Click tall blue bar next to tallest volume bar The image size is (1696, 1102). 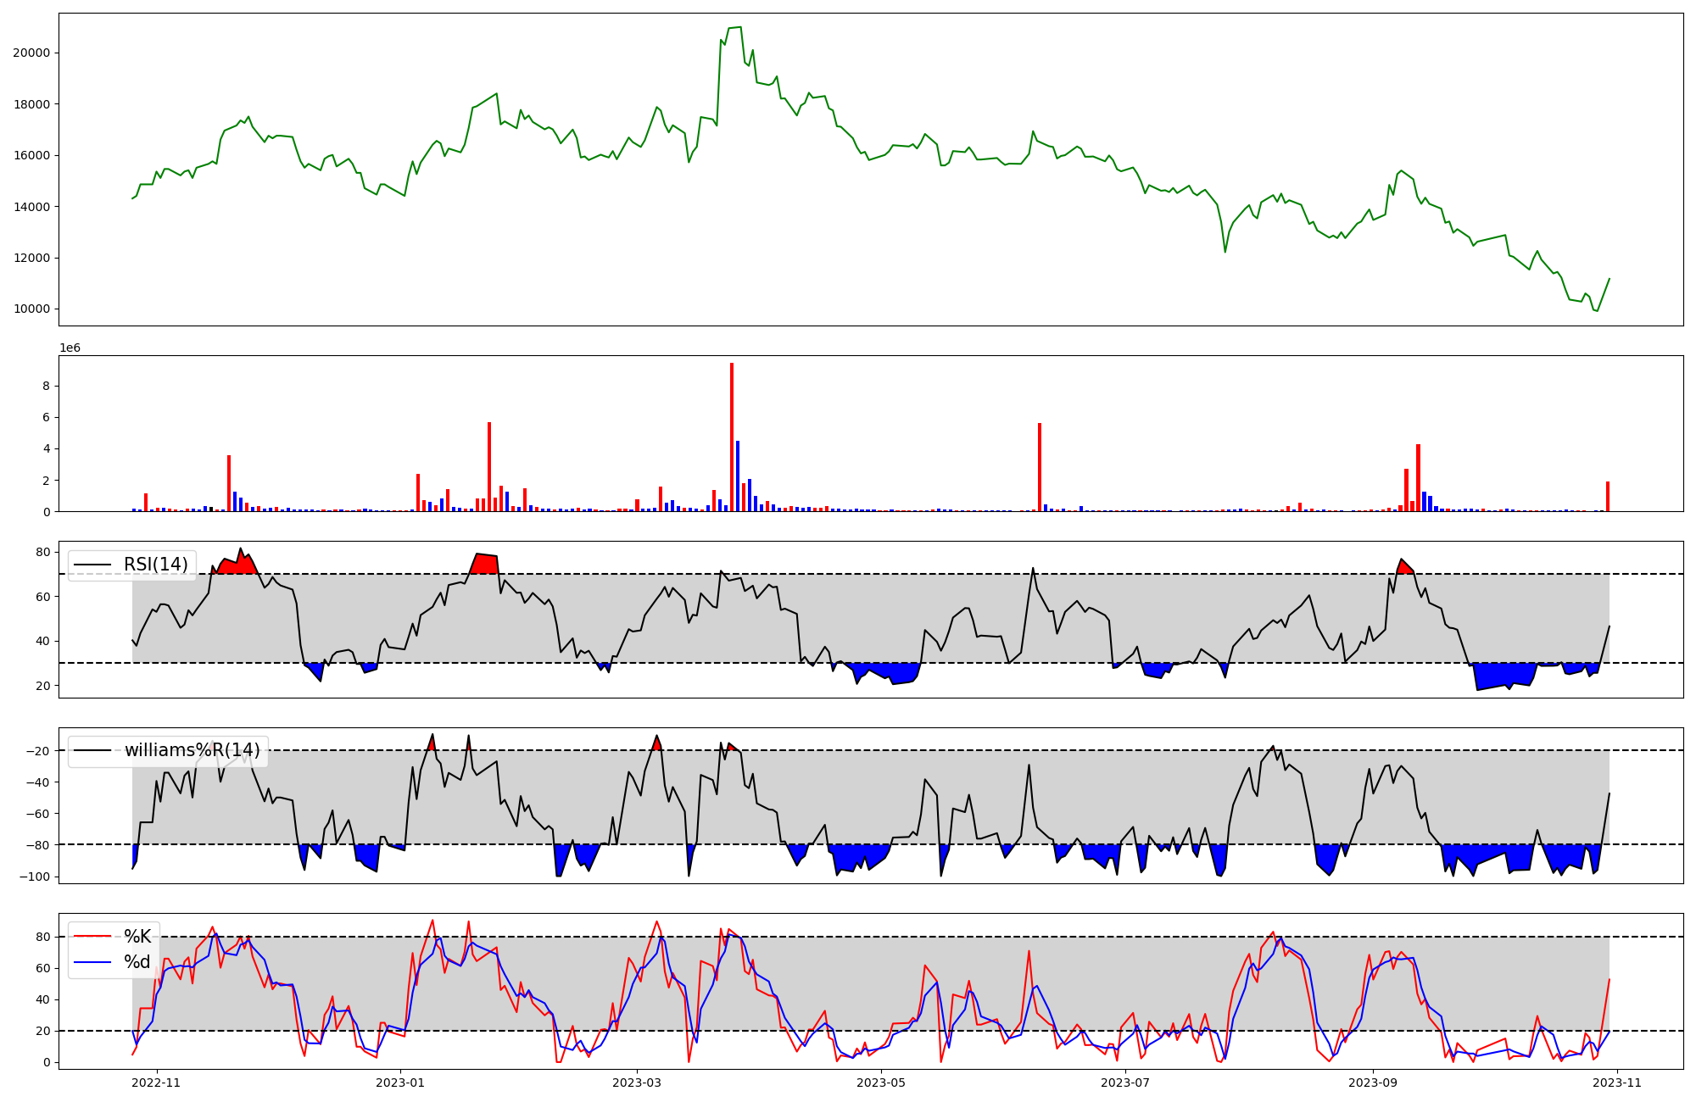738,475
